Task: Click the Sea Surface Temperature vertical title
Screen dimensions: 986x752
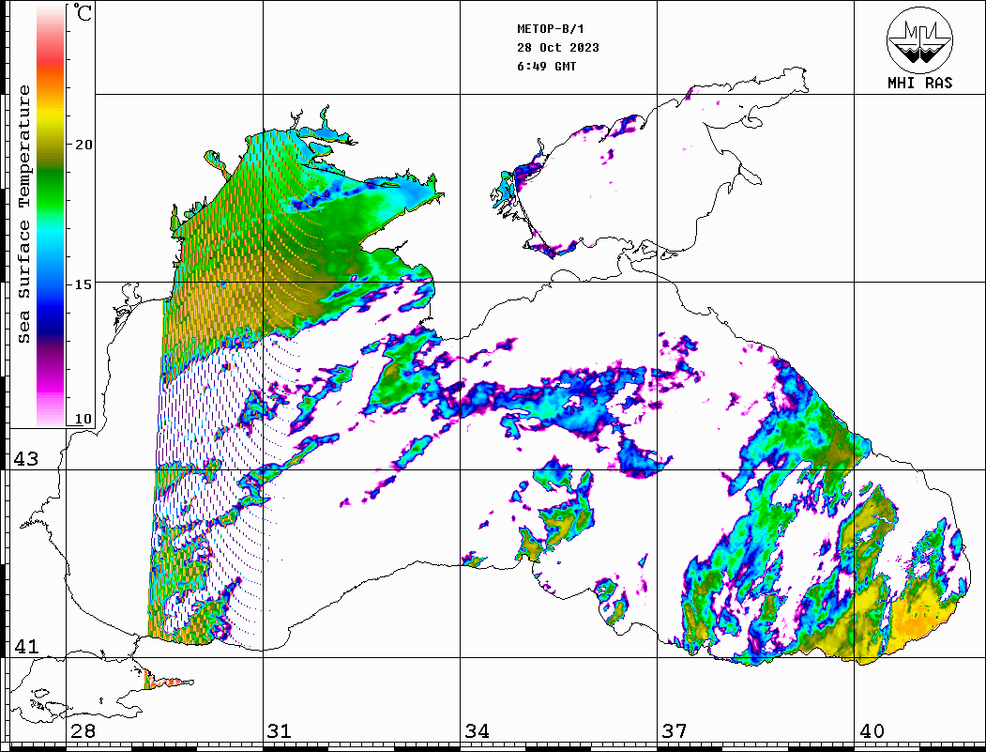Action: click(x=23, y=215)
